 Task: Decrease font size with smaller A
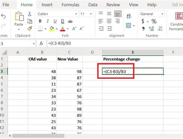click(x=81, y=29)
